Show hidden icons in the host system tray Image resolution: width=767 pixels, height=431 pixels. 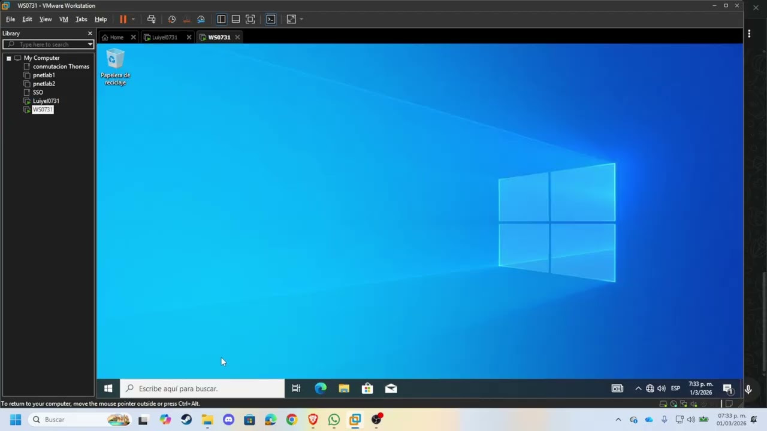pyautogui.click(x=618, y=420)
